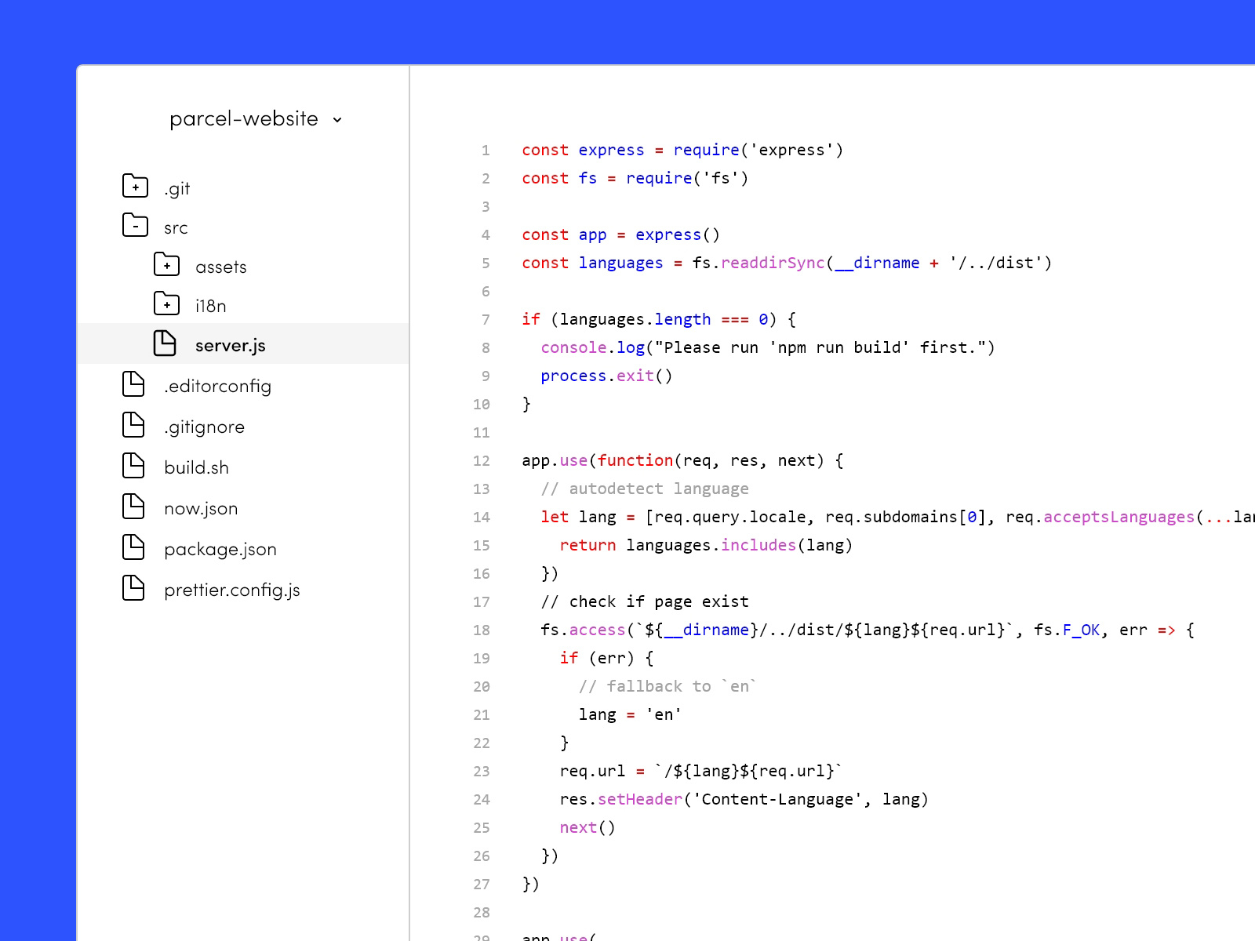Image resolution: width=1255 pixels, height=941 pixels.
Task: Click the src folder icon
Action: (x=135, y=226)
